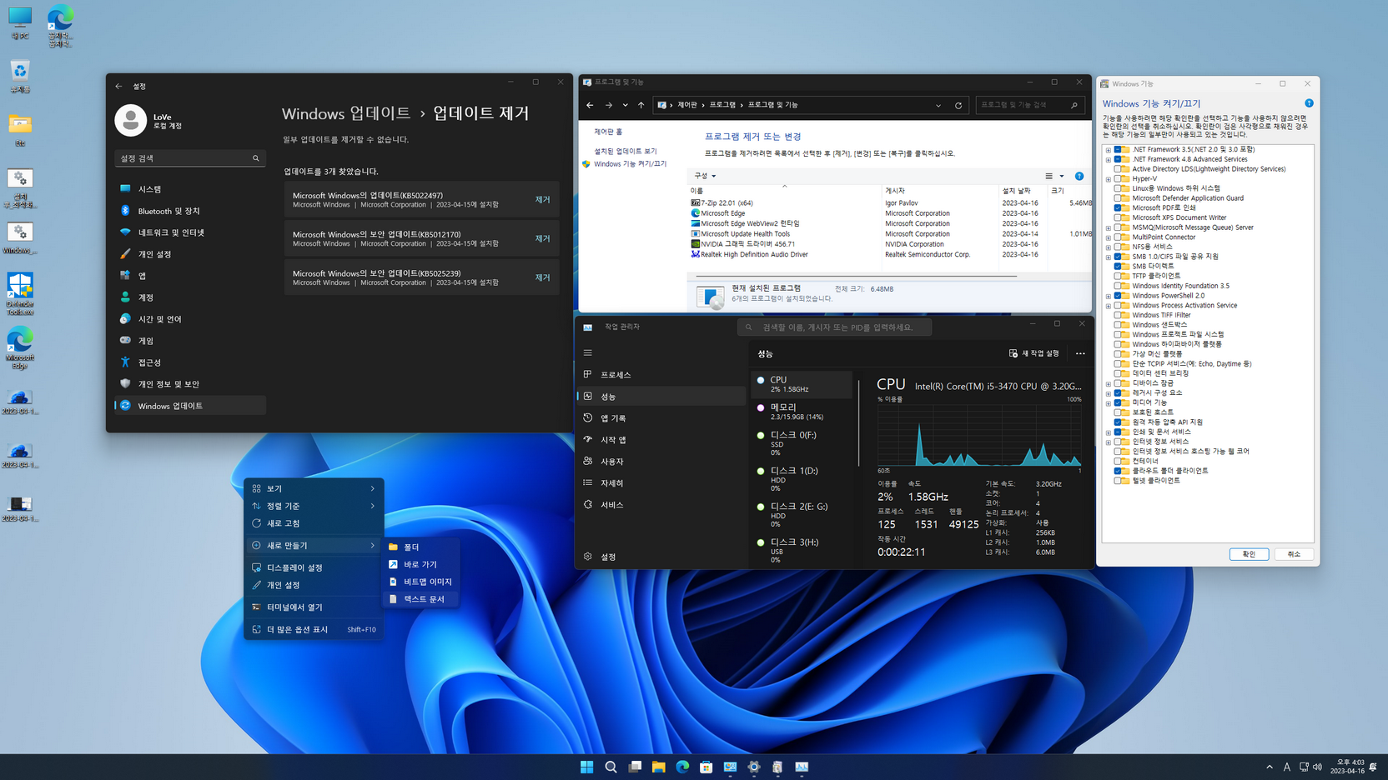Check TFTP 클라이언트 checkbox
This screenshot has height=780, width=1388.
(1118, 276)
